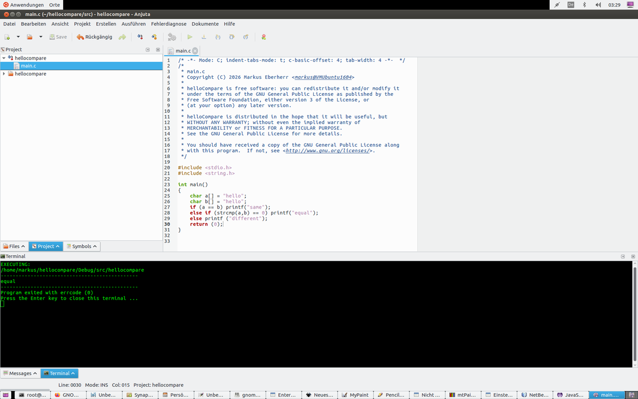
Task: Select the Terminal bottom tab
Action: (60, 373)
